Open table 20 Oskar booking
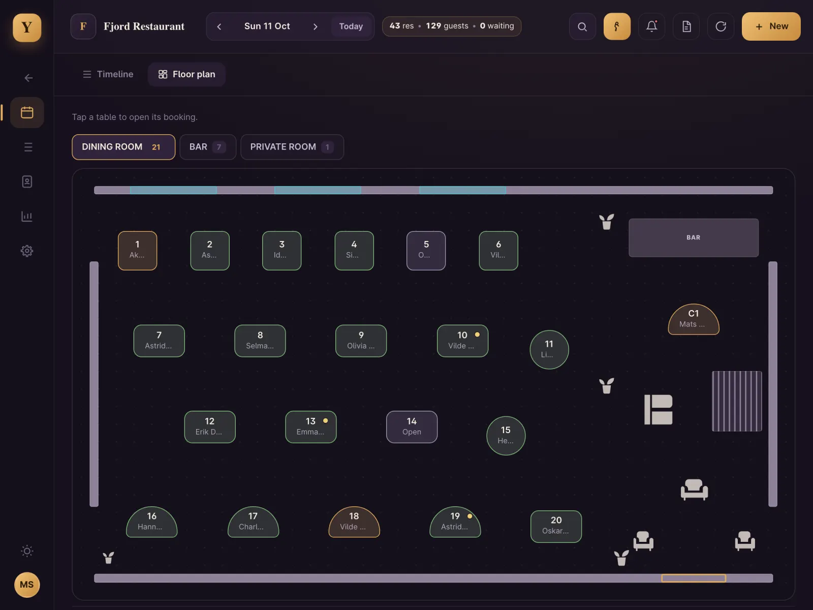The width and height of the screenshot is (813, 610). click(x=556, y=527)
